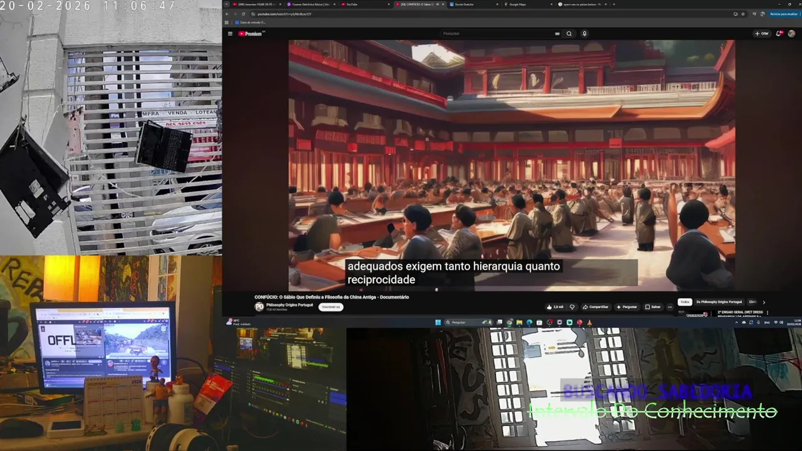Screen dimensions: 802x451
Task: Open the Philosophy Origins Português channel avatar
Action: pyautogui.click(x=259, y=307)
